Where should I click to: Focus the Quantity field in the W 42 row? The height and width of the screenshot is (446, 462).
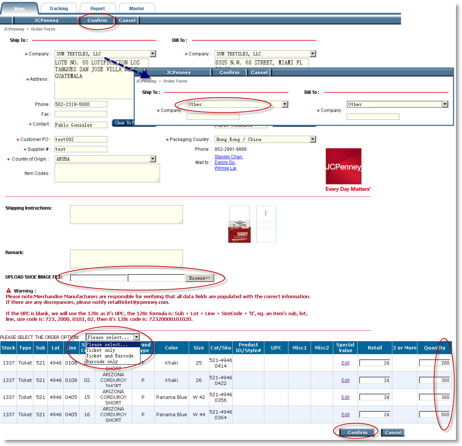(x=435, y=397)
